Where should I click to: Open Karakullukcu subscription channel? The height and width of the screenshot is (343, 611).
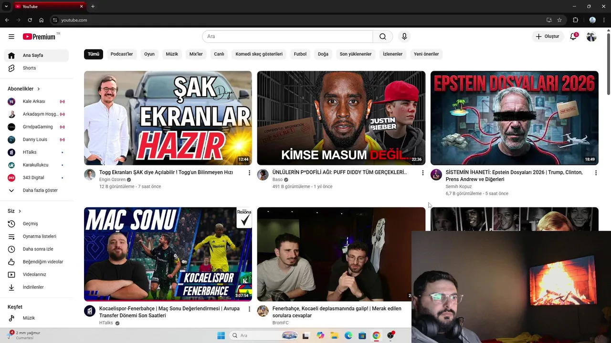click(x=36, y=165)
